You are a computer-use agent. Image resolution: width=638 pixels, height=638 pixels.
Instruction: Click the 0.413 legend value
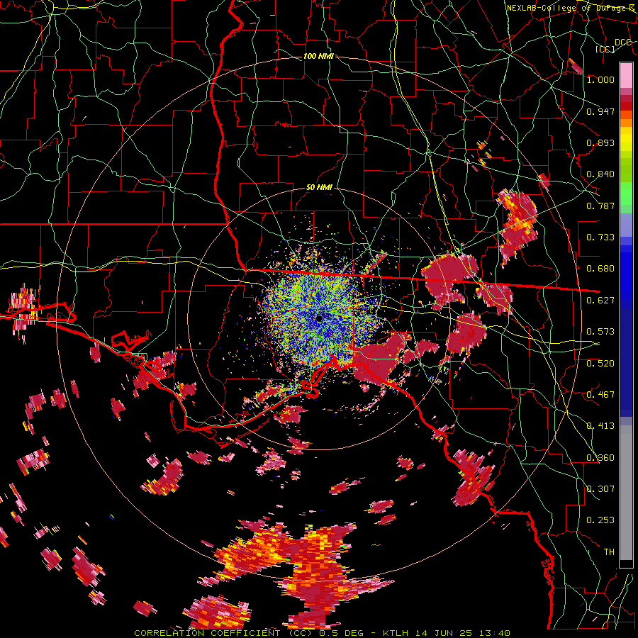(600, 426)
